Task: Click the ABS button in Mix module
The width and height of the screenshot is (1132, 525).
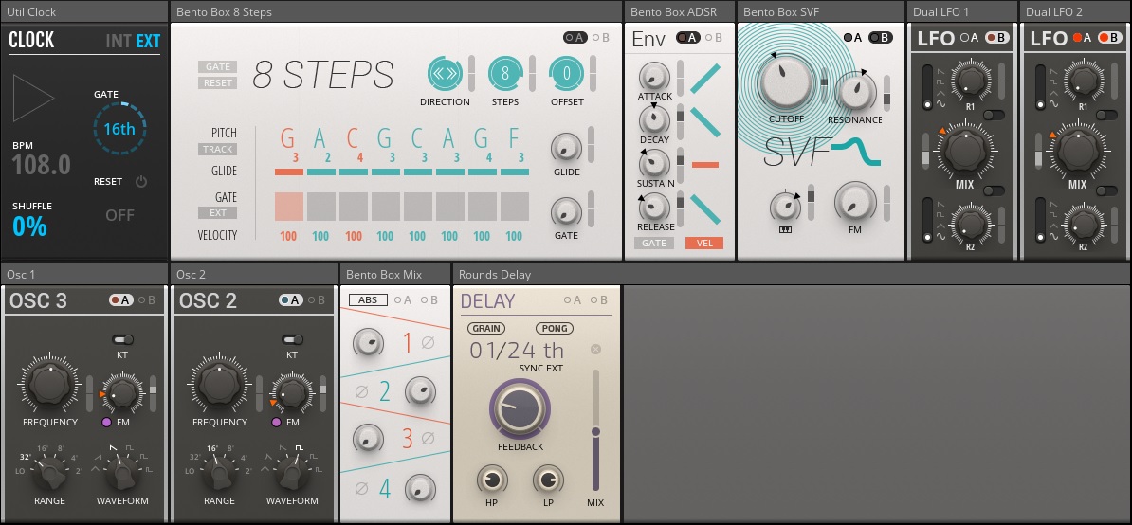Action: (368, 300)
